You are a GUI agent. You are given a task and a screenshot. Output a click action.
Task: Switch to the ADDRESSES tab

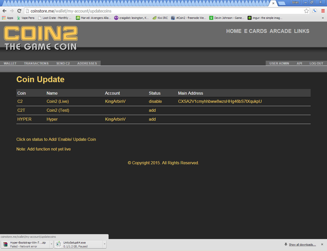tap(87, 63)
